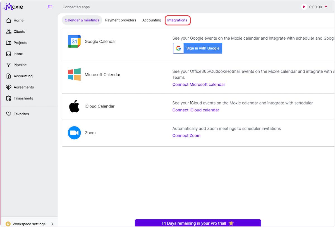This screenshot has height=227, width=335.
Task: Open the Accounting tab
Action: (x=152, y=20)
